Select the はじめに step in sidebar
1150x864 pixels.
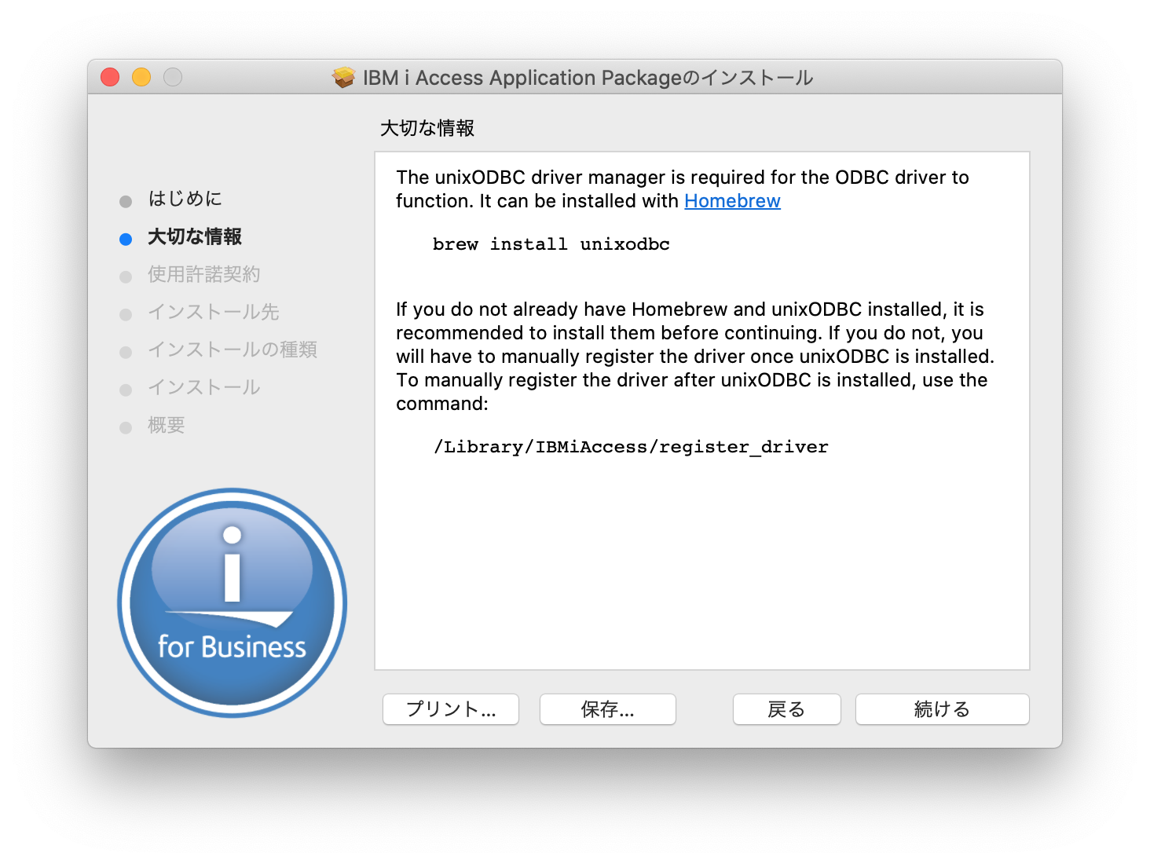(x=185, y=199)
